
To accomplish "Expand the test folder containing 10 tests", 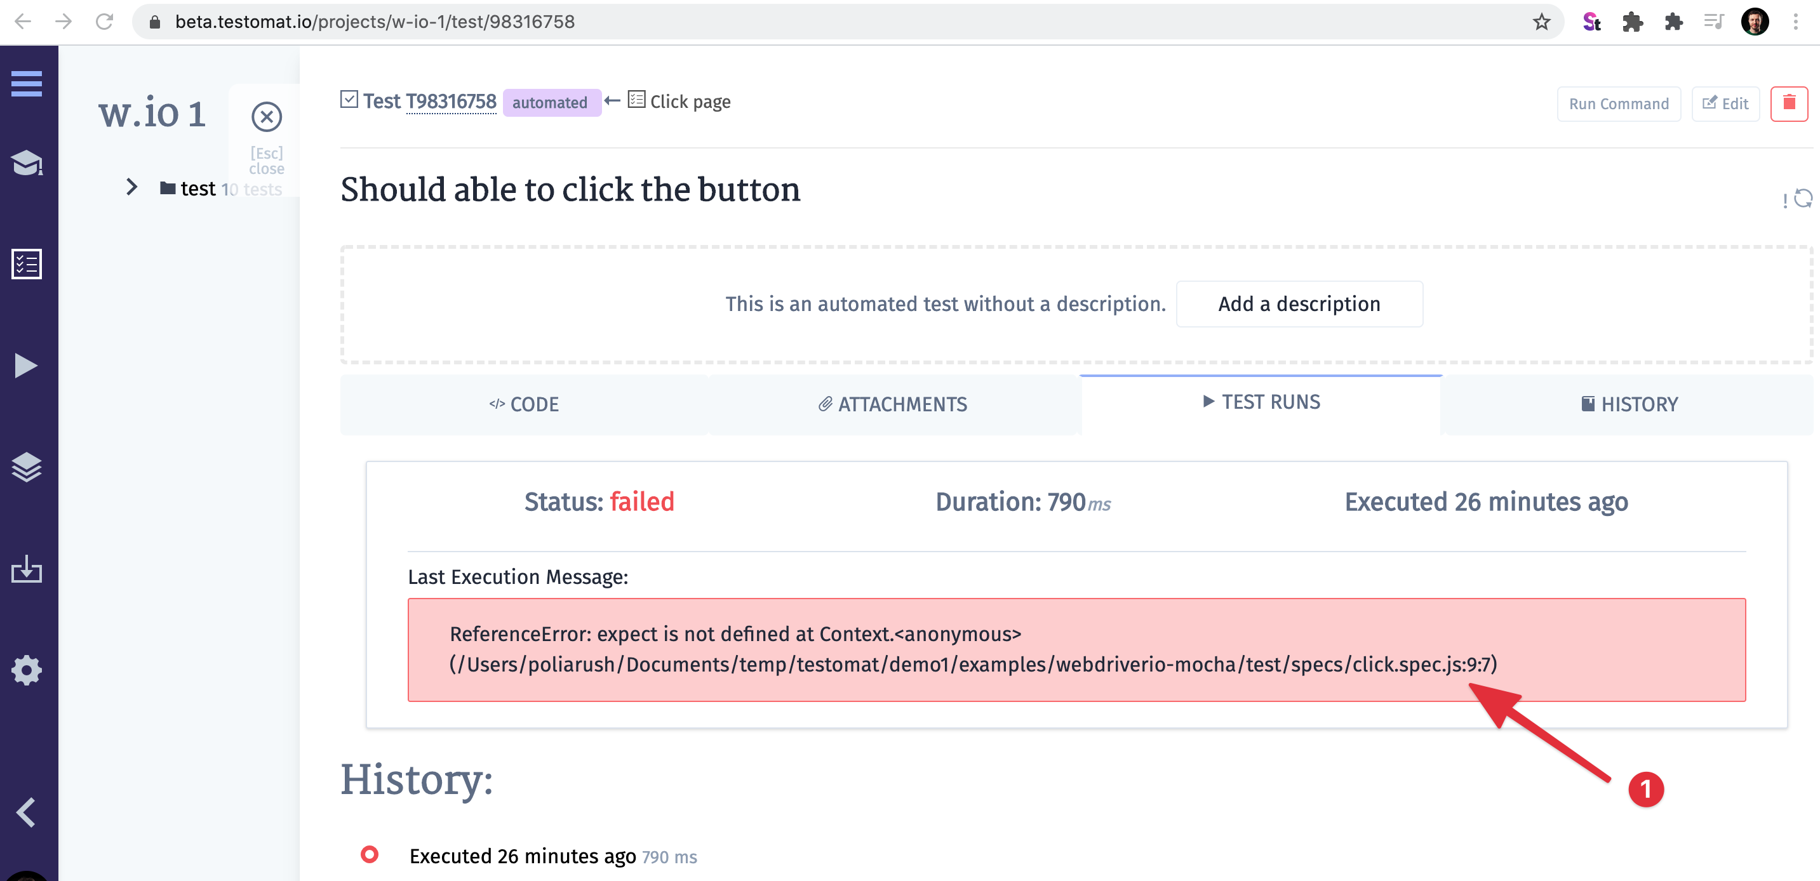I will (131, 187).
